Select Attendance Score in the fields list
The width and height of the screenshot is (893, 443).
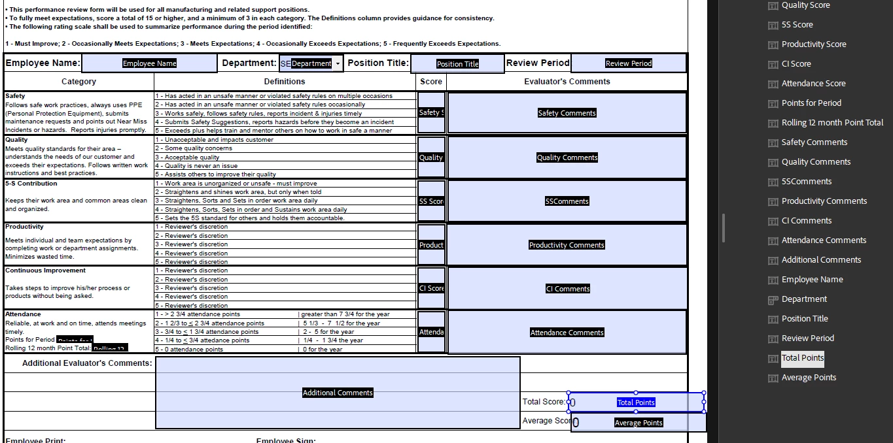click(813, 84)
